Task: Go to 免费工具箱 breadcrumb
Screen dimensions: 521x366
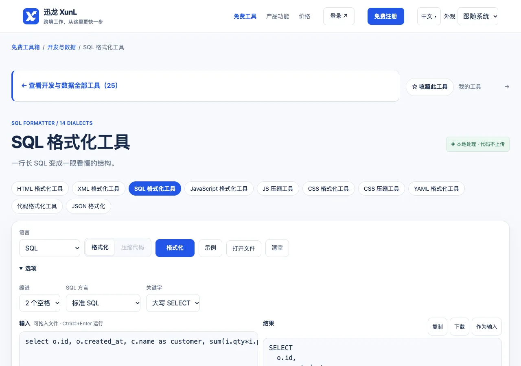Action: pyautogui.click(x=26, y=47)
